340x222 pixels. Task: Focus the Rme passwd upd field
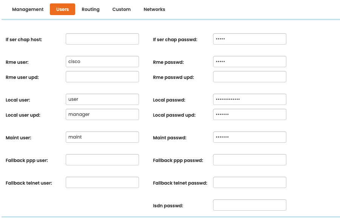tap(250, 77)
